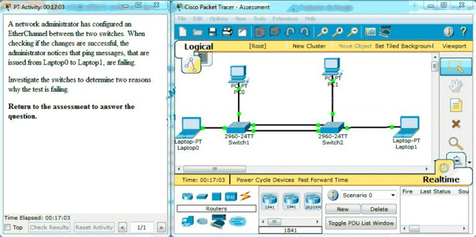Click the PC1 device on the workspace
Screen dimensions: 476x237
pos(333,67)
